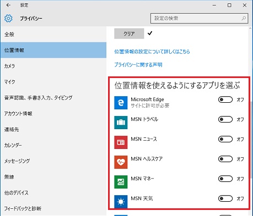Open the カレンダー category
The height and width of the screenshot is (216, 253).
(x=53, y=145)
